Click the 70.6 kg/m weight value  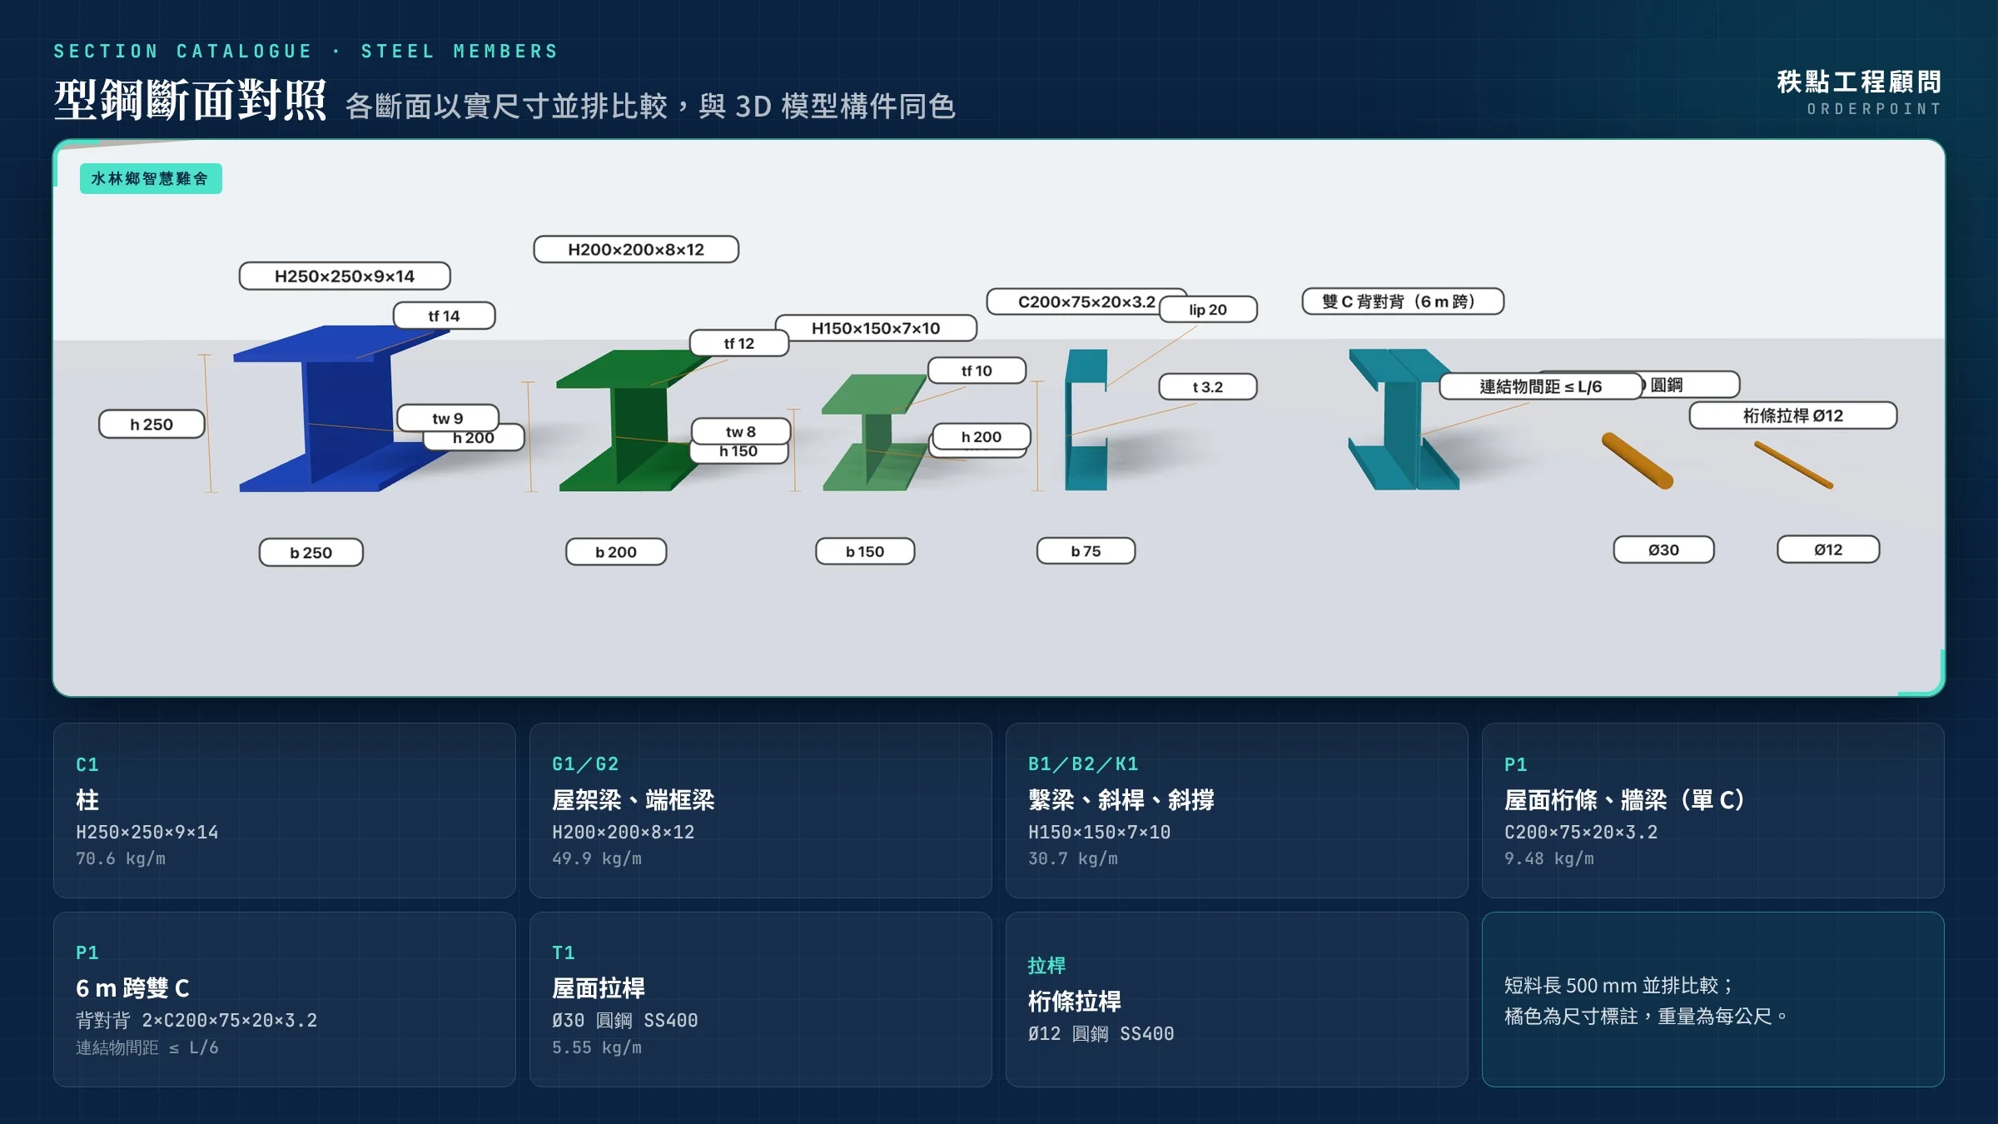(121, 858)
